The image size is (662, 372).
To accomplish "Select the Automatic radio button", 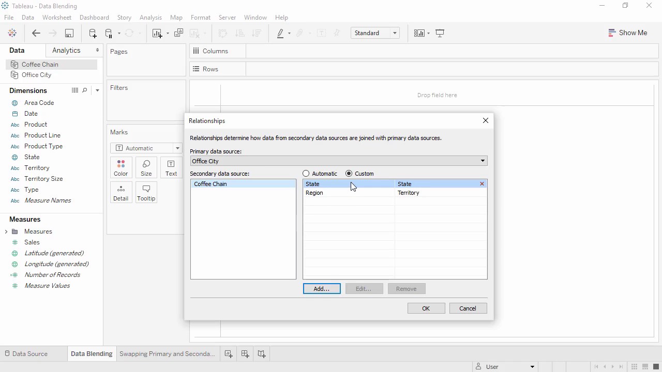I will pyautogui.click(x=306, y=174).
